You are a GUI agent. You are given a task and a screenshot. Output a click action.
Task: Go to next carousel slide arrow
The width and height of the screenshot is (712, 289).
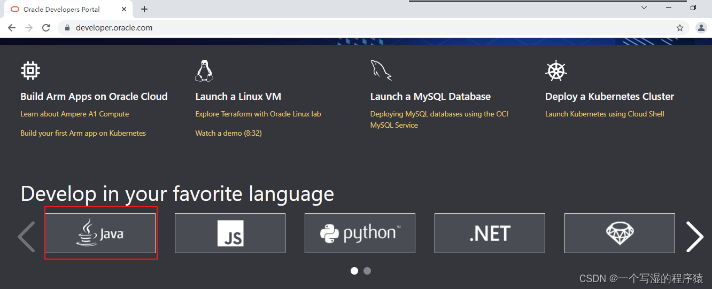click(694, 237)
